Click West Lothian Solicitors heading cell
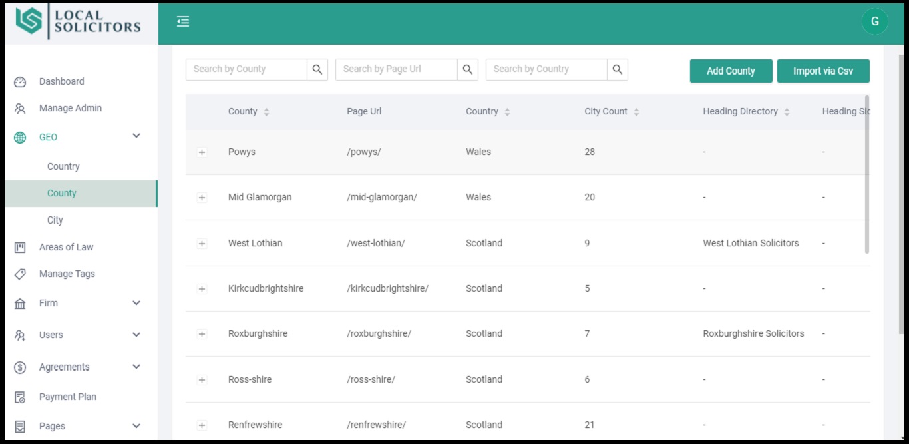The width and height of the screenshot is (909, 444). [x=751, y=244]
